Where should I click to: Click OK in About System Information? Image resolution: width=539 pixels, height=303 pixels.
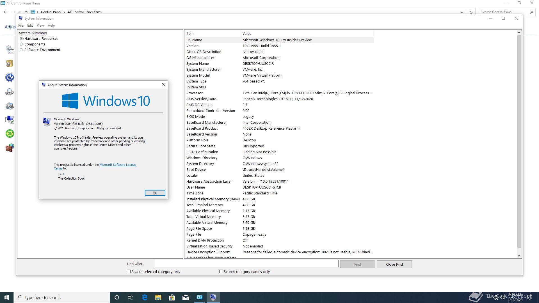(155, 193)
